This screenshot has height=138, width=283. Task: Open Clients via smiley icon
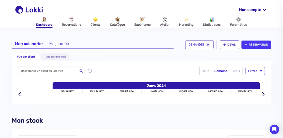pos(95,20)
